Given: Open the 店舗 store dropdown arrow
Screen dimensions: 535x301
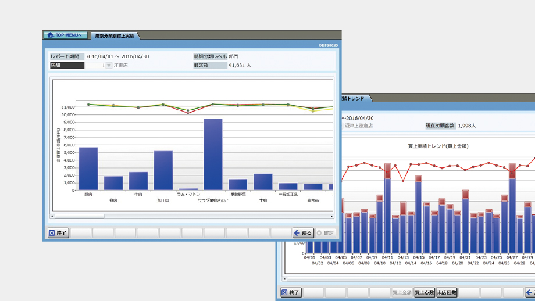Looking at the screenshot, I should 109,66.
